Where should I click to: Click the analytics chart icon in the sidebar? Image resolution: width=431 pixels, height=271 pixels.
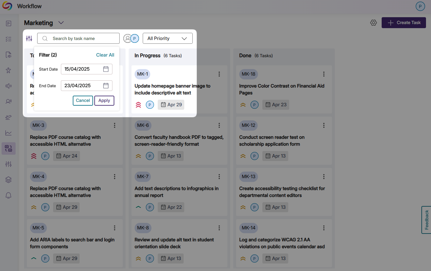(x=8, y=133)
